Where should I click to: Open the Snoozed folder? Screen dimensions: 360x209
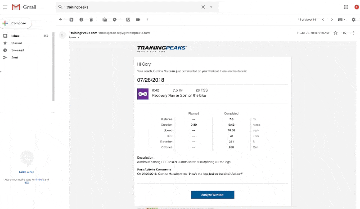tap(18, 50)
